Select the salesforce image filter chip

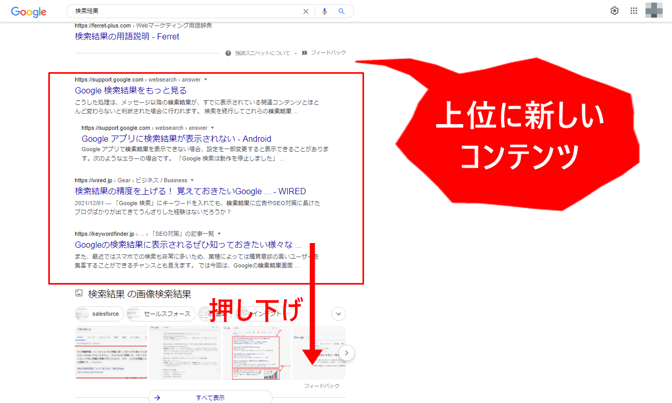coord(99,314)
